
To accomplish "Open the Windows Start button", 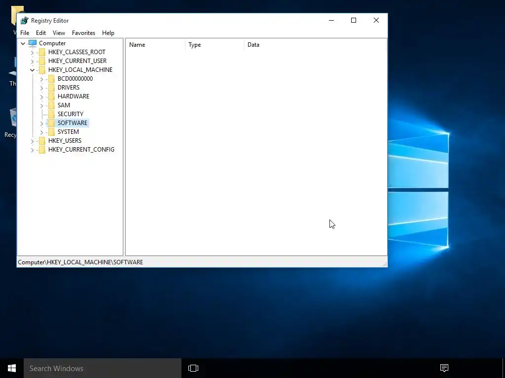I will pos(12,368).
